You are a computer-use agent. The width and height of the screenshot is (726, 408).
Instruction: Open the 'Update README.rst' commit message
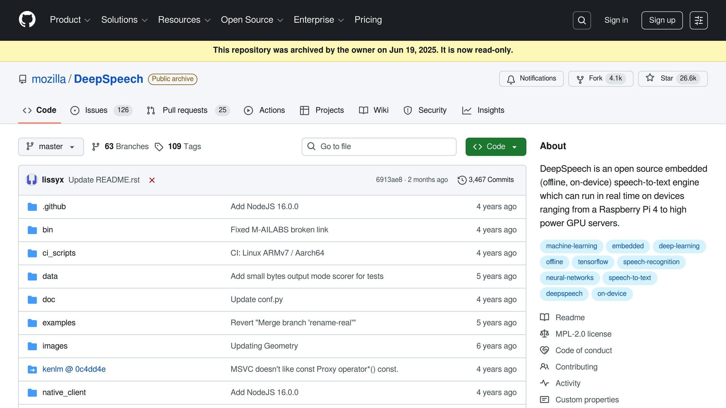pyautogui.click(x=104, y=180)
